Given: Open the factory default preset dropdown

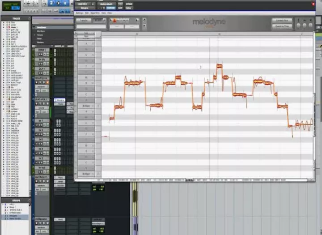Looking at the screenshot, I should [106, 4].
